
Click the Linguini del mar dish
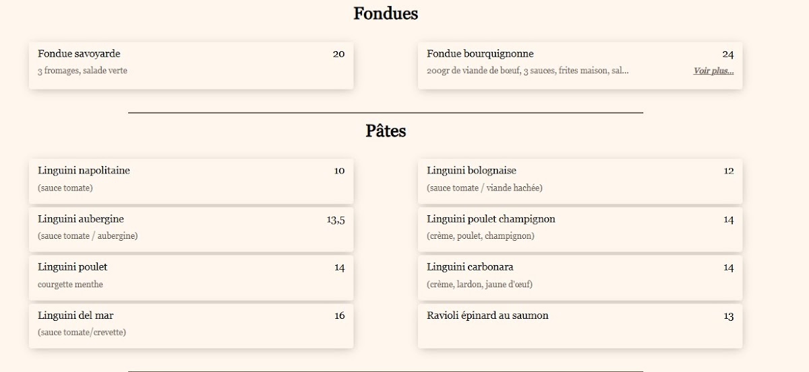(191, 326)
